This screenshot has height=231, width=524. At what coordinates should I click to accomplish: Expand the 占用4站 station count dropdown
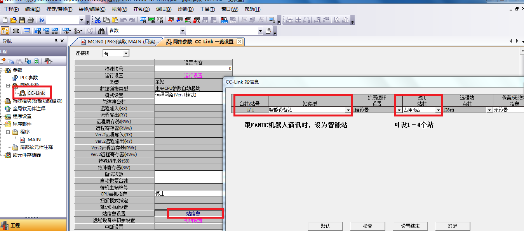438,110
